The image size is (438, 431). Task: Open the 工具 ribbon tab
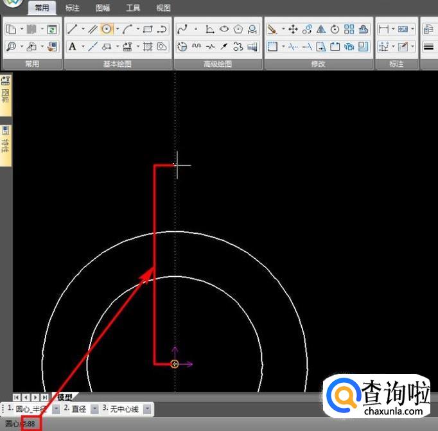133,8
